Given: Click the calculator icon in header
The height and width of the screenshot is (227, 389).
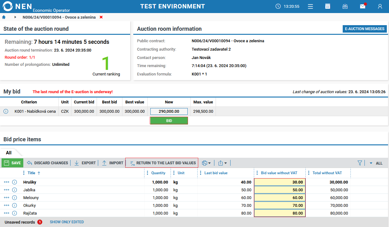Looking at the screenshot, I should pos(327,6).
